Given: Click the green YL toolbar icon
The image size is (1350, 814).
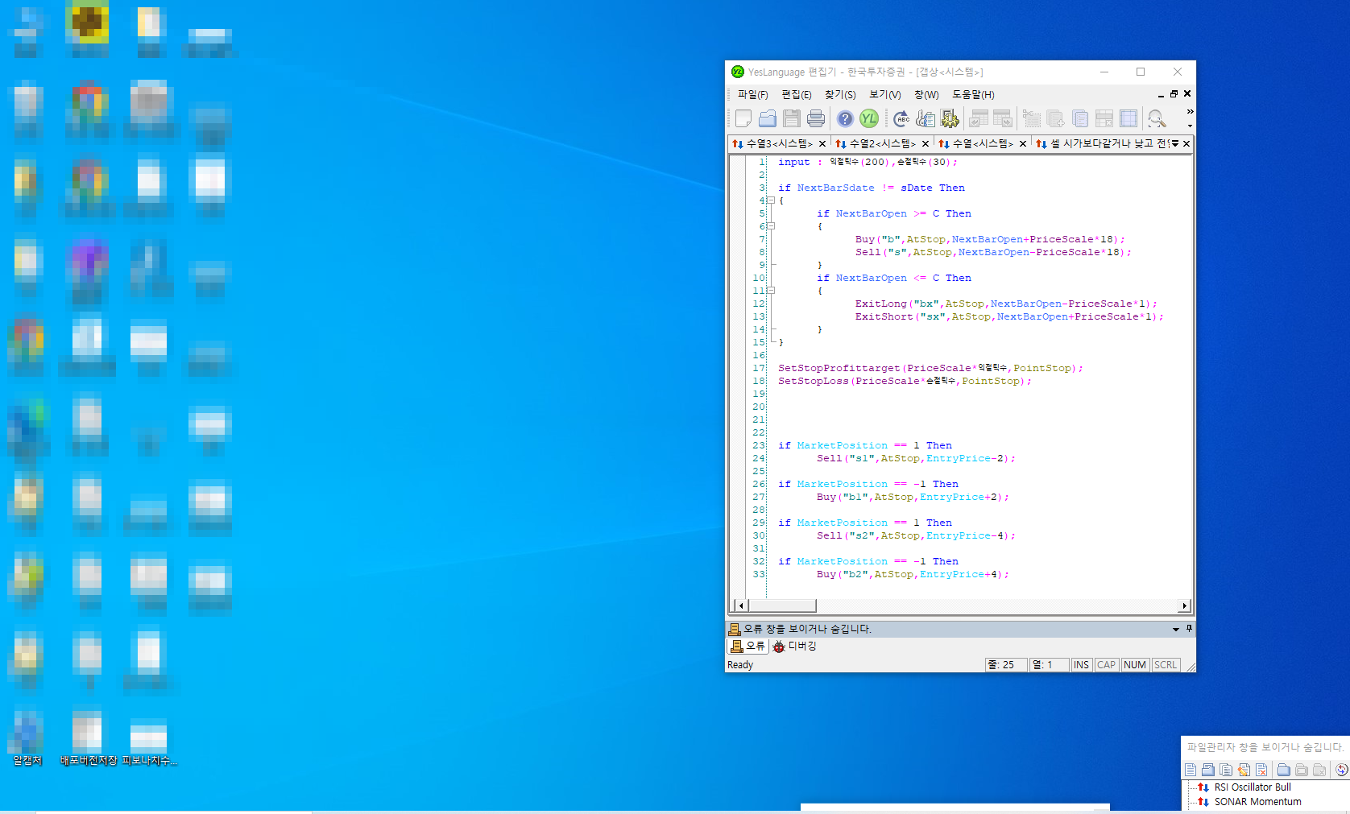Looking at the screenshot, I should [x=868, y=119].
